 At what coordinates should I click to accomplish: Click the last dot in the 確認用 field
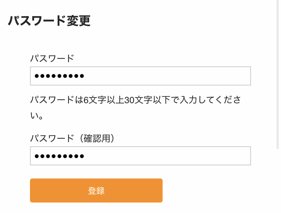[x=82, y=156]
